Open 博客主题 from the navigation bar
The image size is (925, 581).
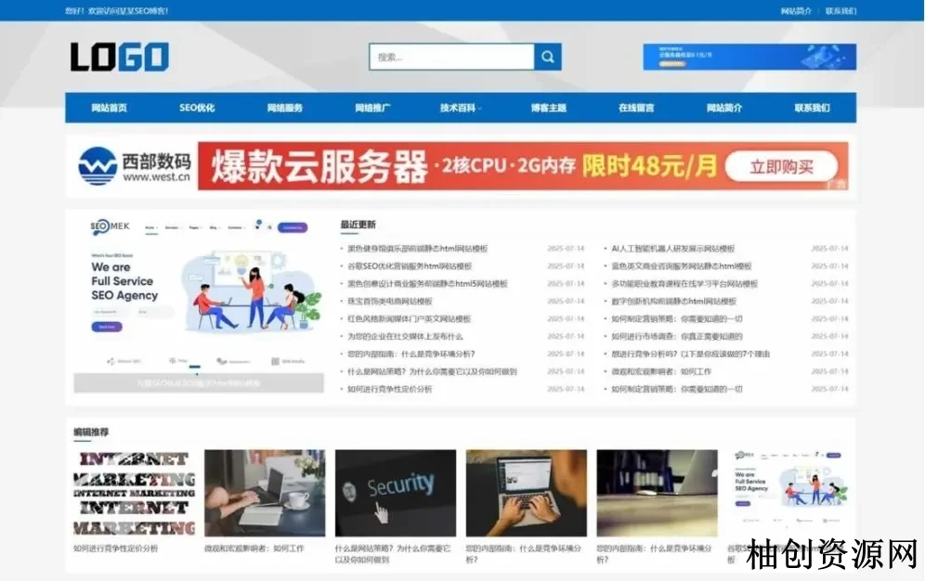pyautogui.click(x=548, y=108)
